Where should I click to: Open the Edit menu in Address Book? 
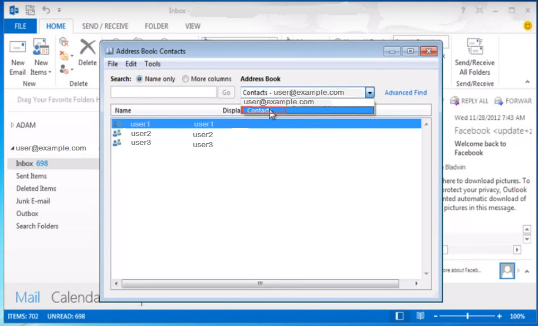pyautogui.click(x=131, y=64)
